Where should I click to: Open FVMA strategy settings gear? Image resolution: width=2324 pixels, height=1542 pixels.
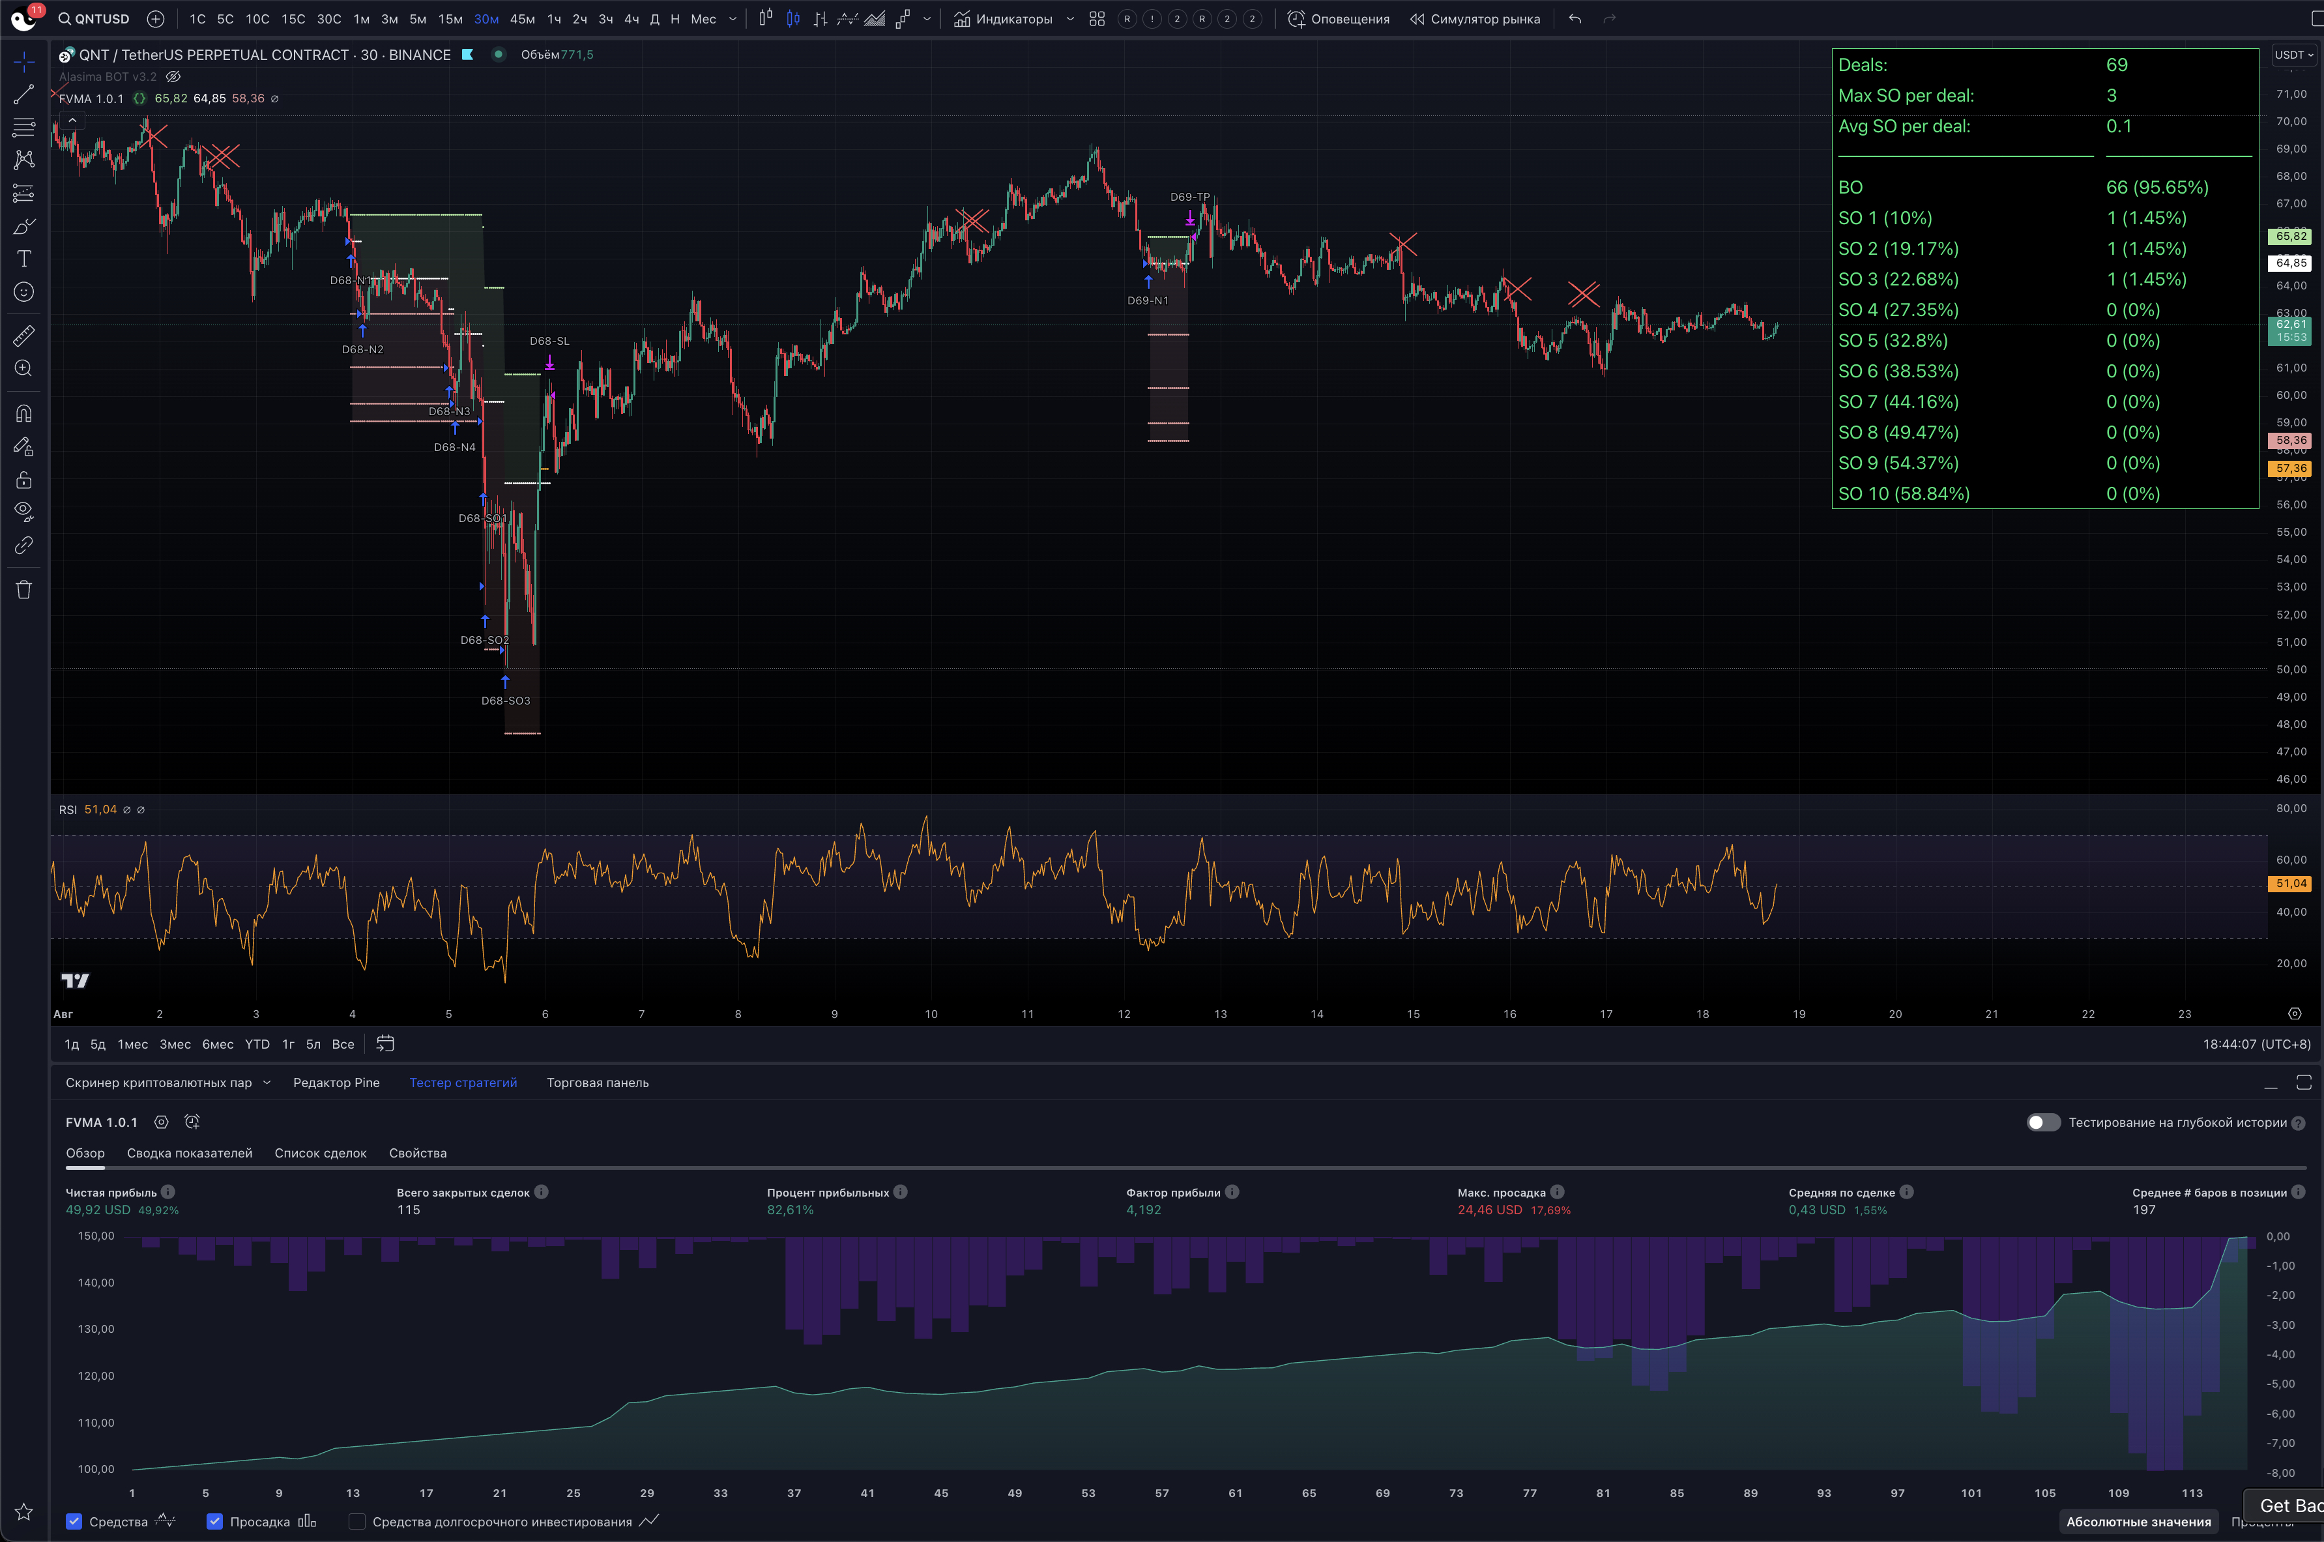(161, 1122)
